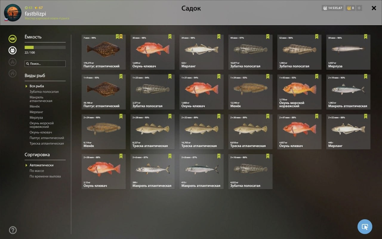
Task: Filter by Треска атлантическая species
Action: (47, 144)
